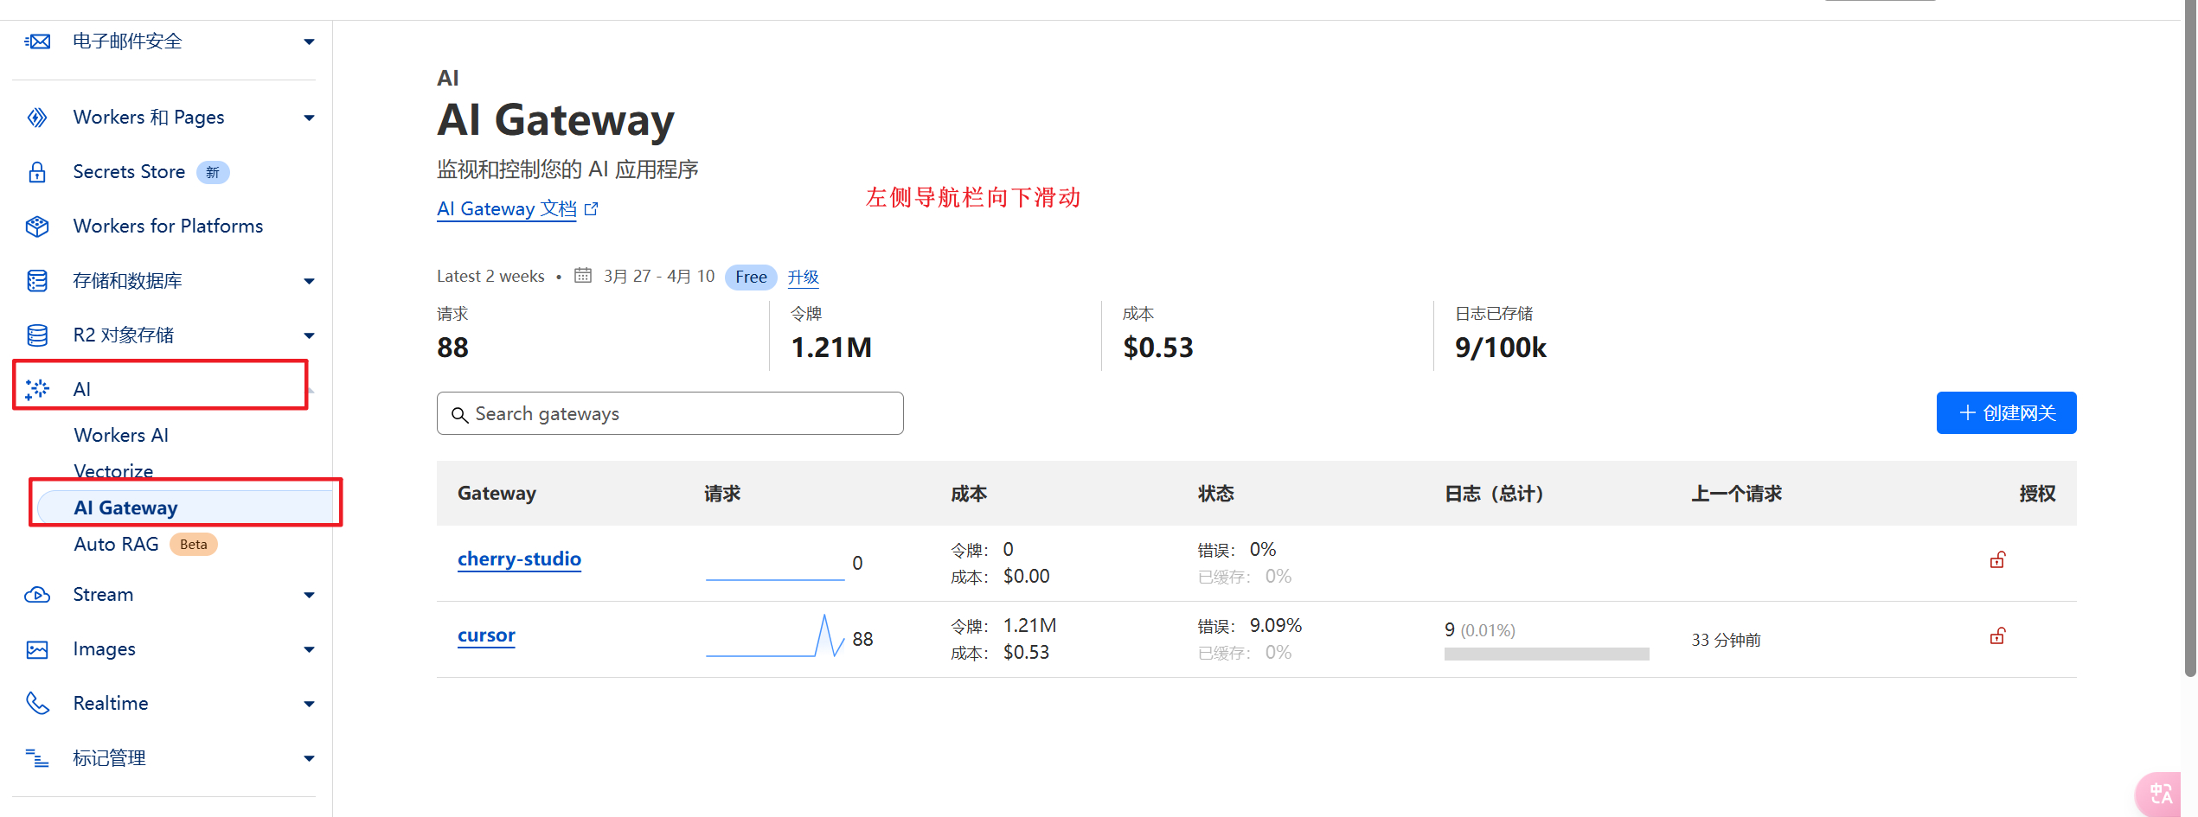This screenshot has height=817, width=2198.
Task: Expand Workers 和 Pages dropdown arrow
Action: 309,118
